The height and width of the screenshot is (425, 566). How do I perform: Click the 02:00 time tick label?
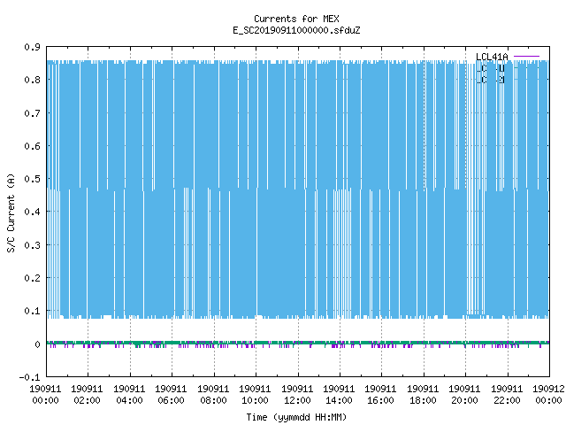(x=87, y=400)
